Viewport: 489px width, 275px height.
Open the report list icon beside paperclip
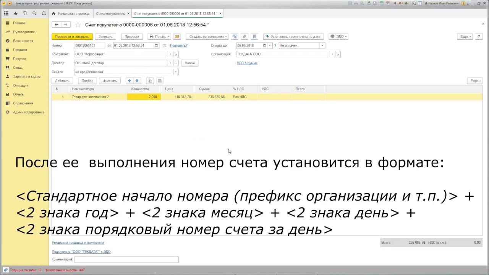(x=255, y=37)
